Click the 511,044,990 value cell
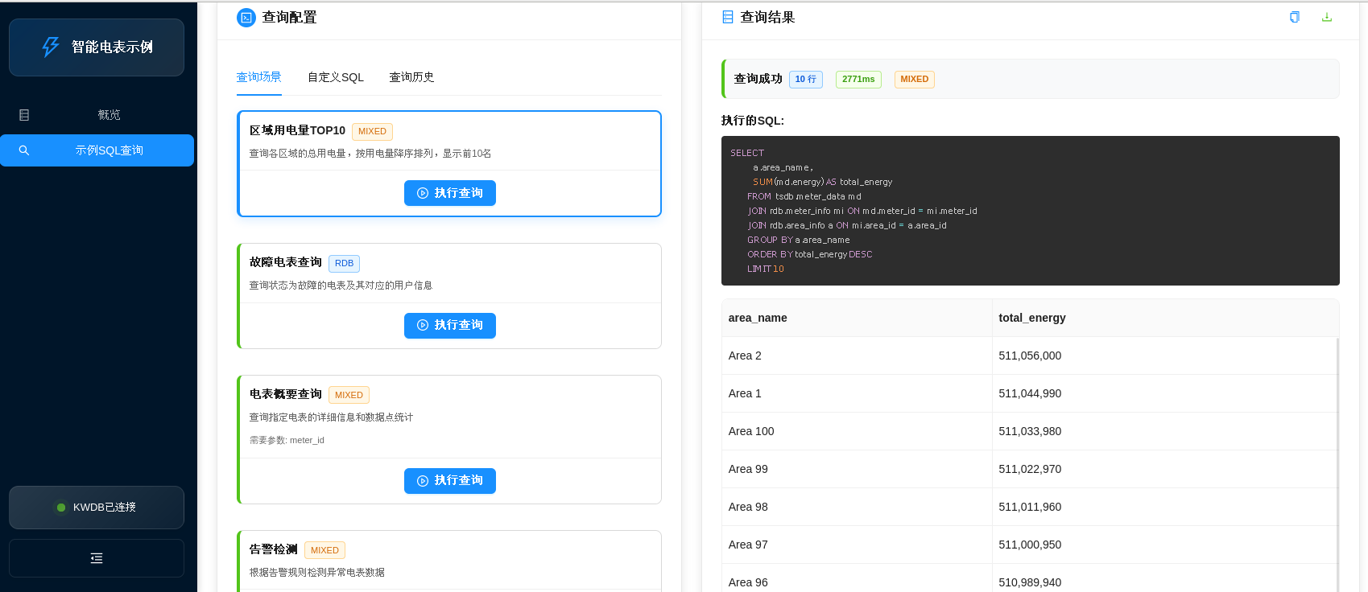This screenshot has width=1368, height=592. pos(1166,393)
